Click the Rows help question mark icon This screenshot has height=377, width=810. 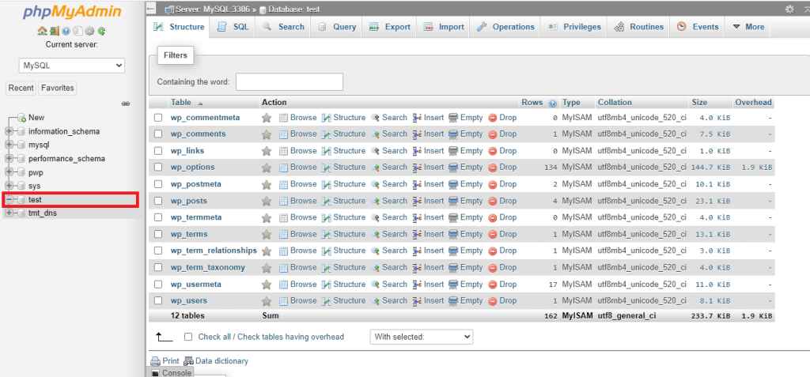click(x=552, y=103)
